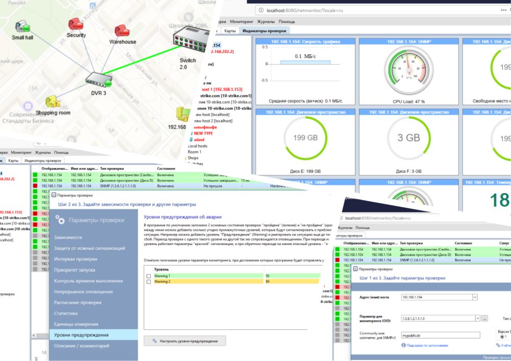
Task: Select the Warehouse camera on the map
Action: (x=122, y=30)
